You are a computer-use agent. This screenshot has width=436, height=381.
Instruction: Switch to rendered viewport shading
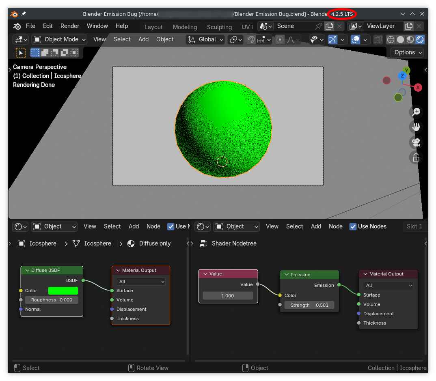(x=420, y=40)
